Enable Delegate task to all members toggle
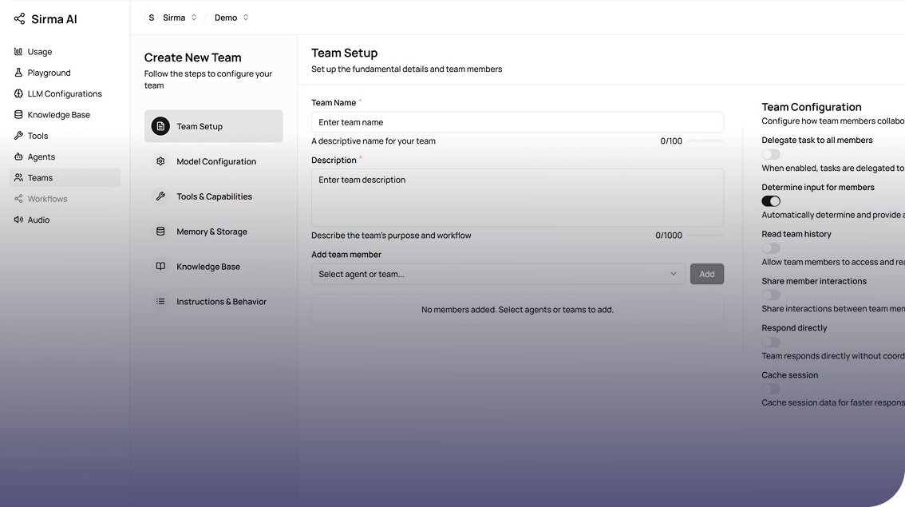 pyautogui.click(x=770, y=154)
